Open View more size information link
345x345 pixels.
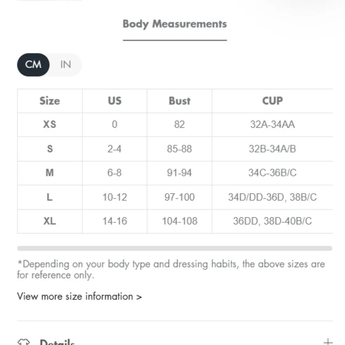point(79,296)
